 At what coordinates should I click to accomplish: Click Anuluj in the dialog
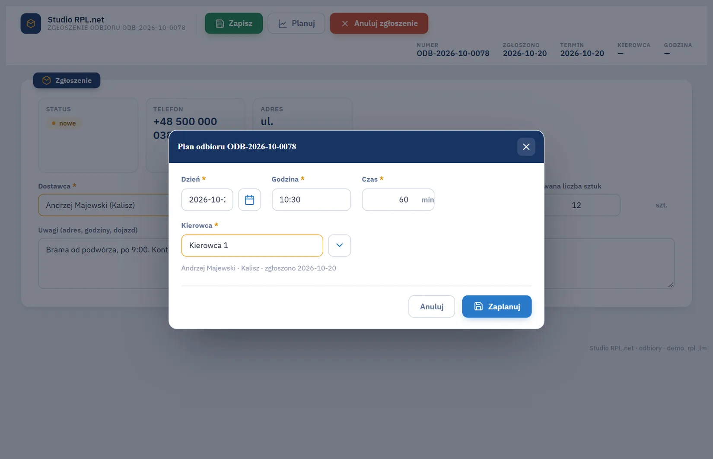click(431, 307)
